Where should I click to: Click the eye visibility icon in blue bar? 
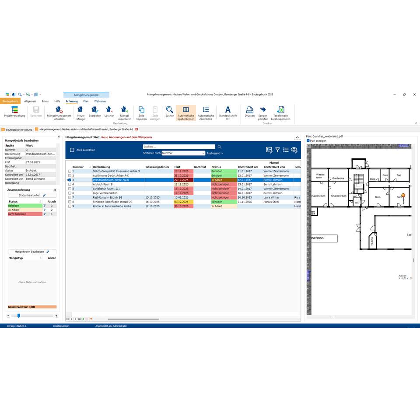[x=294, y=150]
